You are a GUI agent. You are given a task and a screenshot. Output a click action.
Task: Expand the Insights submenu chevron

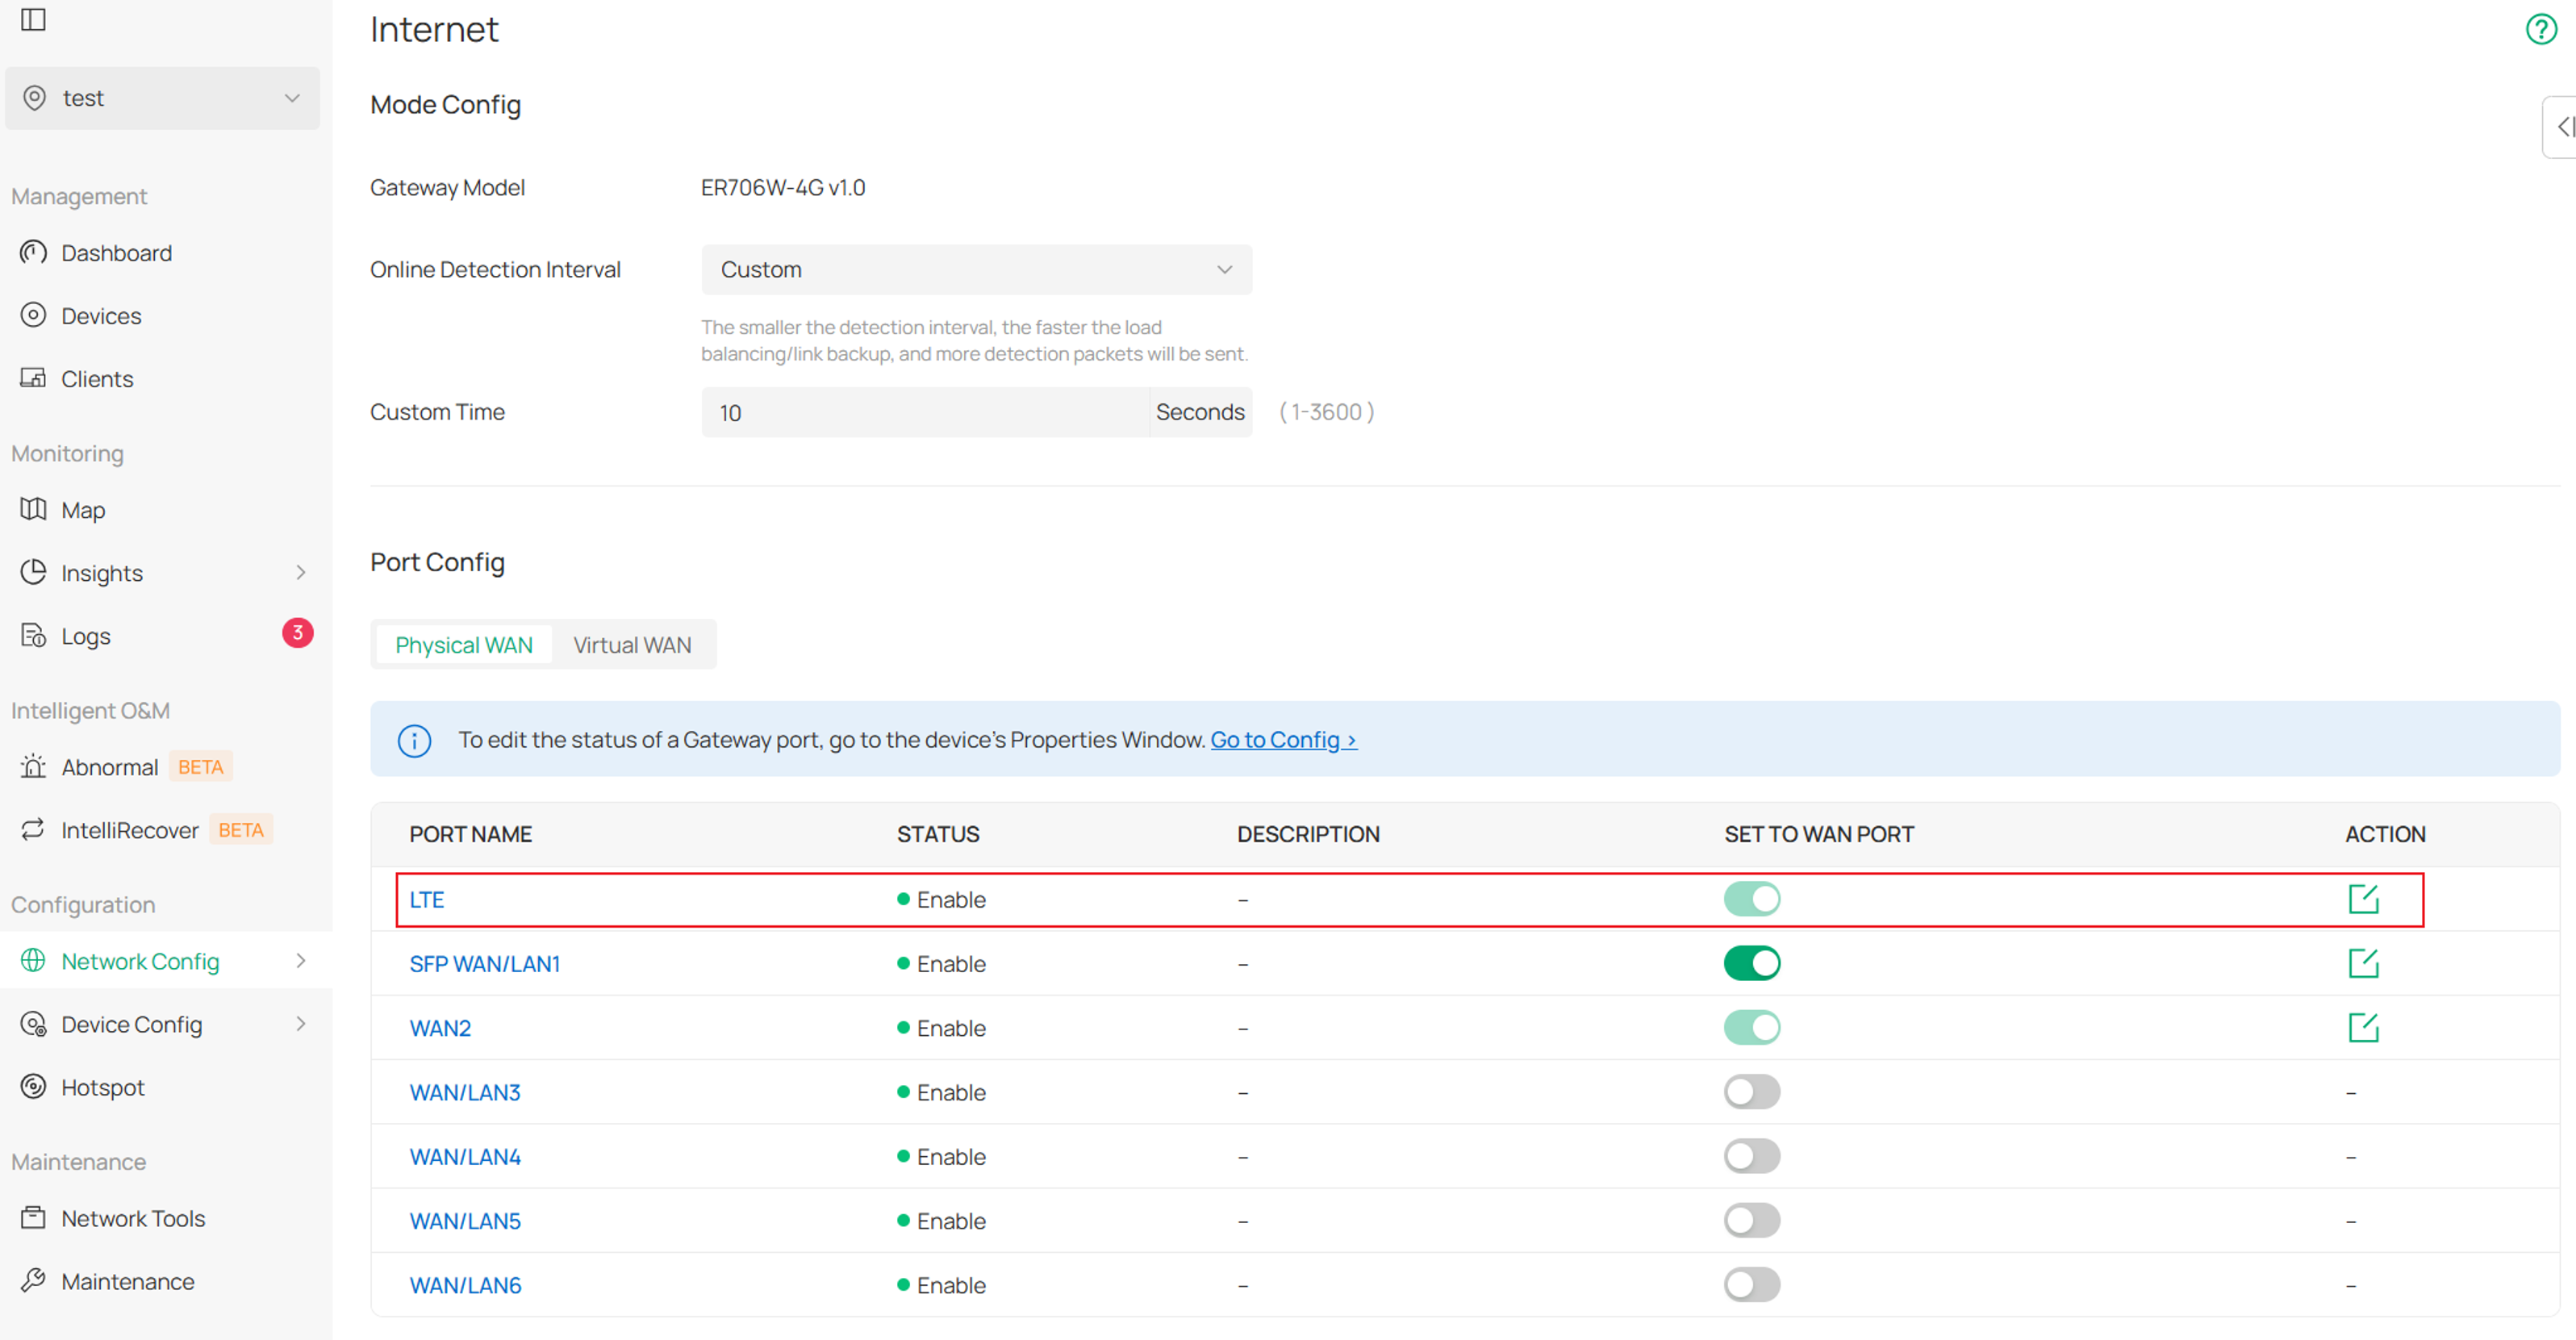(x=300, y=572)
